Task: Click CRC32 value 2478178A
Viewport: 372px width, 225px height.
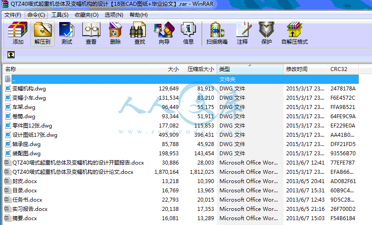Action: (x=343, y=89)
